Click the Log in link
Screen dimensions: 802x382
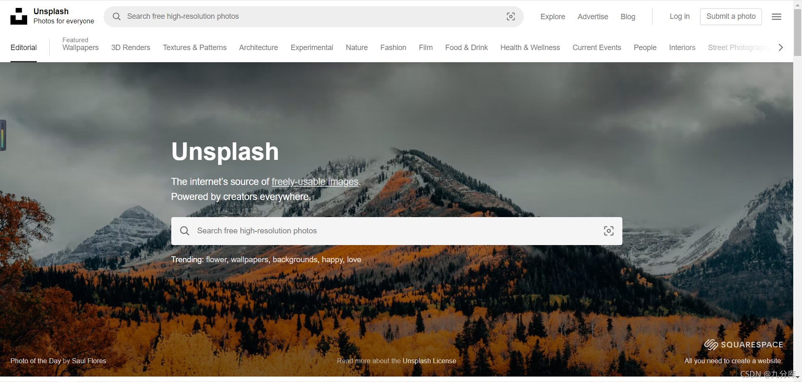680,16
